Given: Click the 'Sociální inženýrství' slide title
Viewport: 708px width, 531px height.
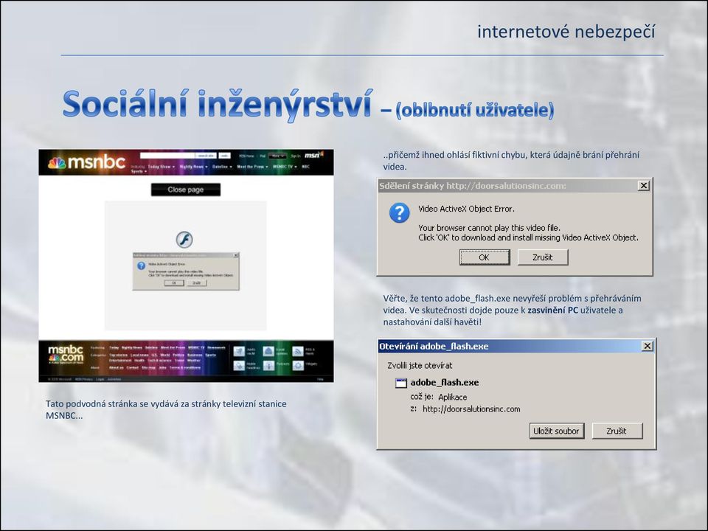Looking at the screenshot, I should [x=218, y=104].
